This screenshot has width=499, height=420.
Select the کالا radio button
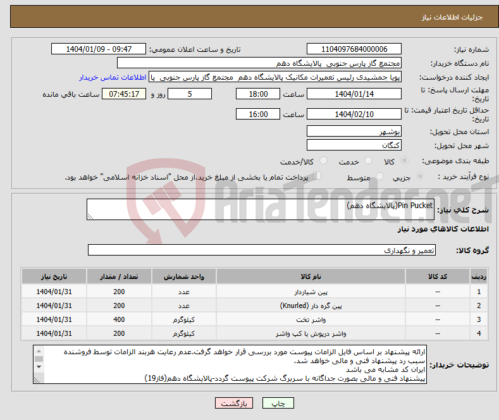pos(404,161)
